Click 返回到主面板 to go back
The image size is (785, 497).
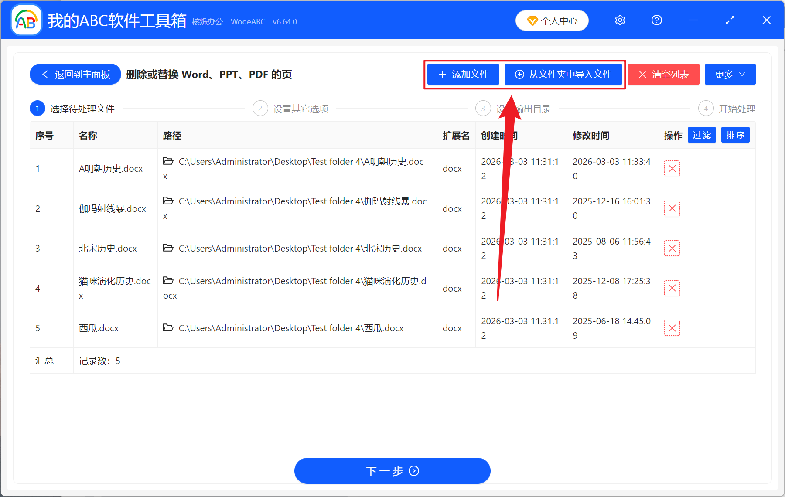75,74
